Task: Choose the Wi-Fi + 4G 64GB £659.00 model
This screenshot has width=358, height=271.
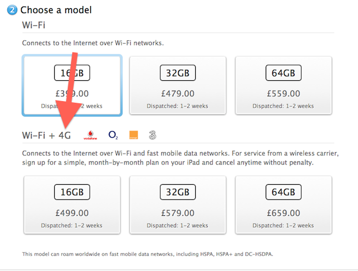Action: click(x=283, y=205)
